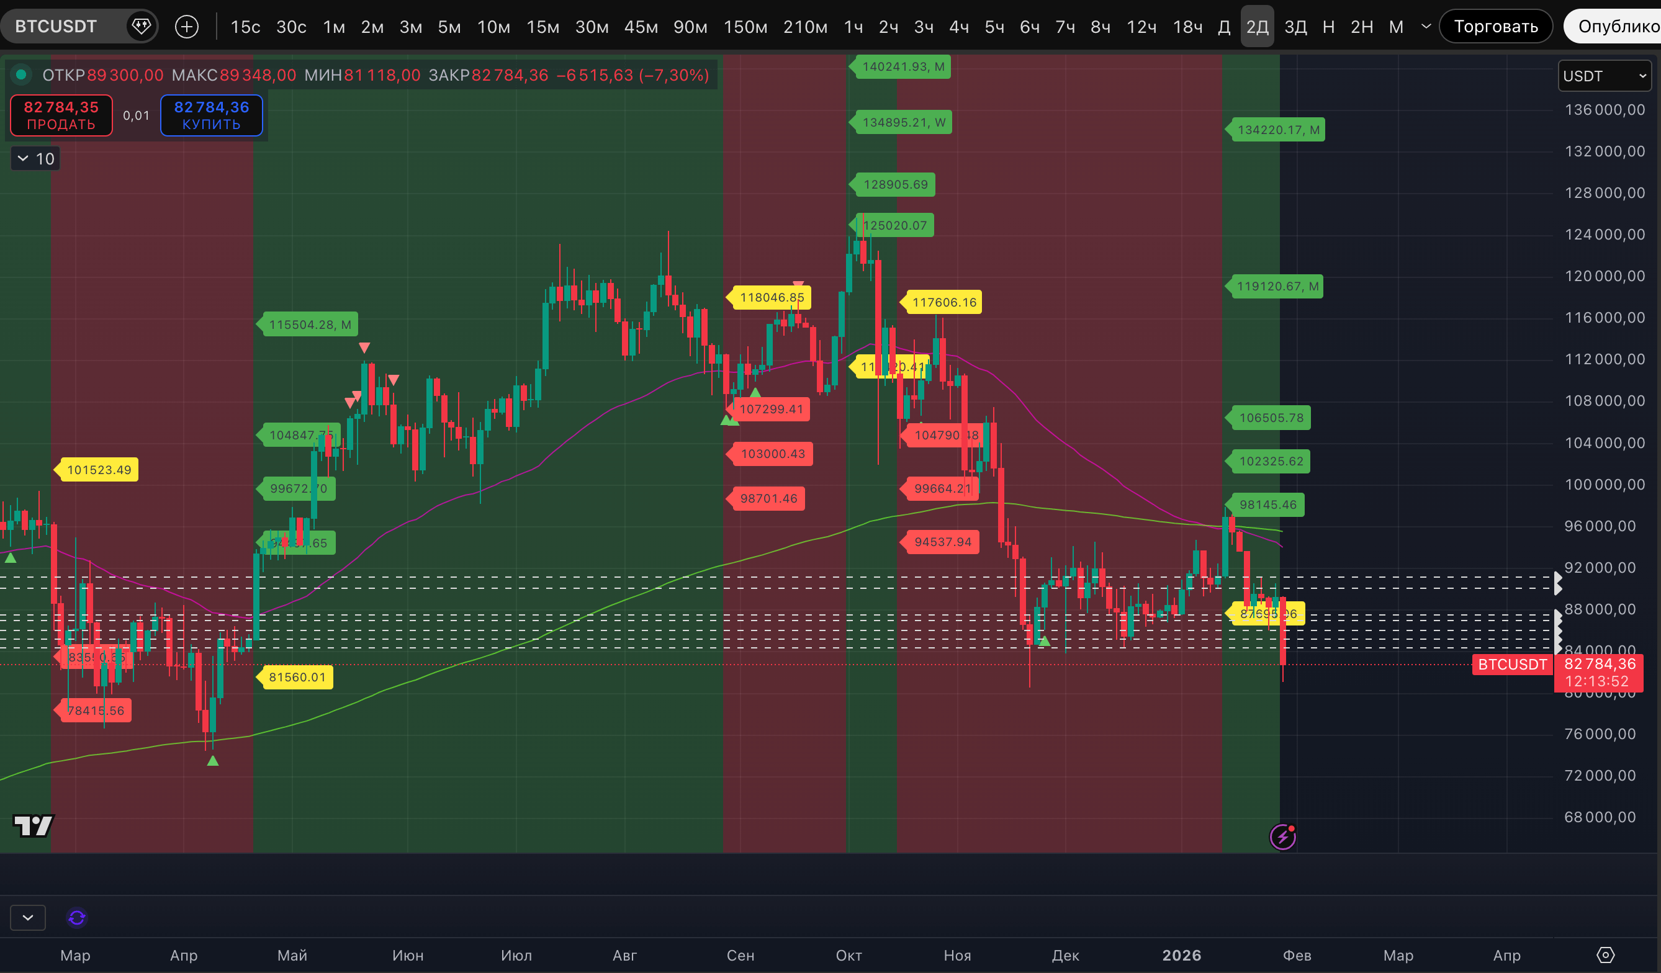Click the purple sync icon in bottom panel
The width and height of the screenshot is (1661, 973).
[x=76, y=917]
